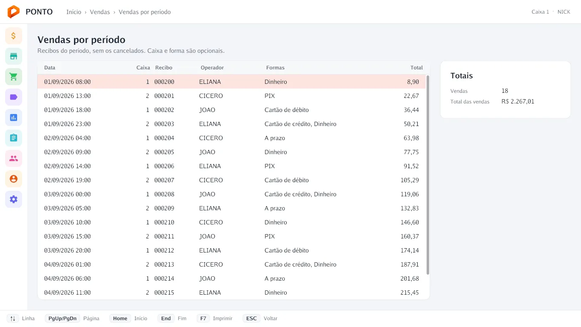This screenshot has width=581, height=327.
Task: Open the blue bar chart reports icon
Action: (x=14, y=118)
